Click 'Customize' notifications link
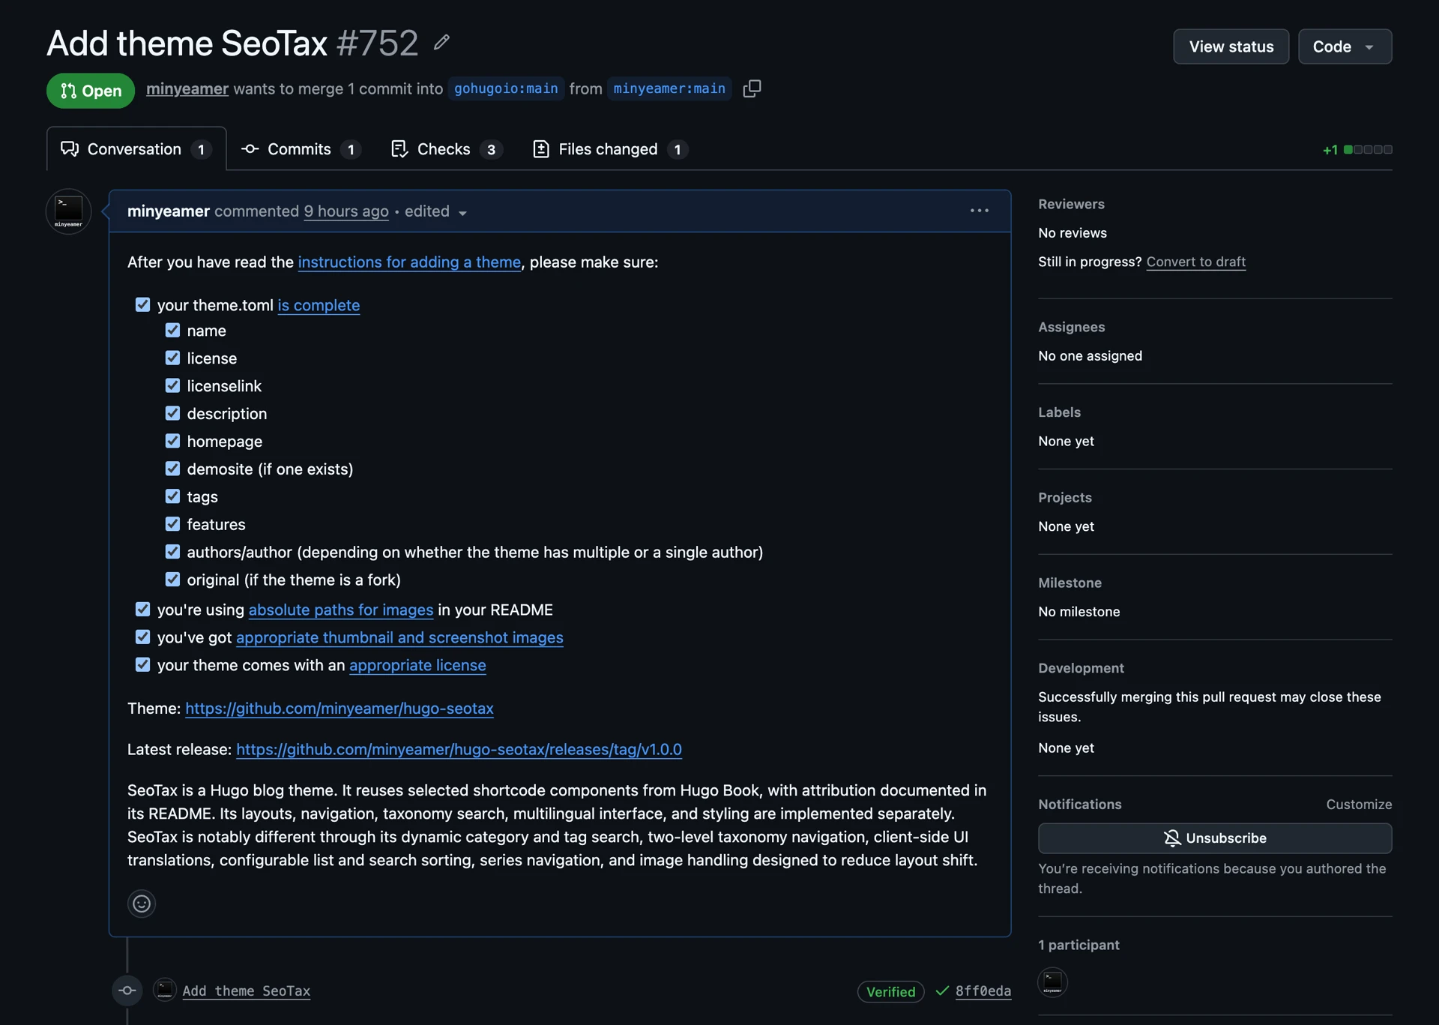The height and width of the screenshot is (1025, 1439). pos(1359,805)
